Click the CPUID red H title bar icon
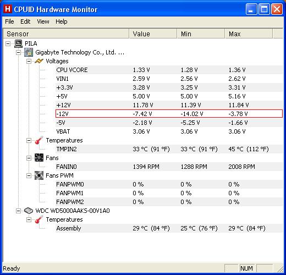The width and height of the screenshot is (286, 275). (8, 9)
